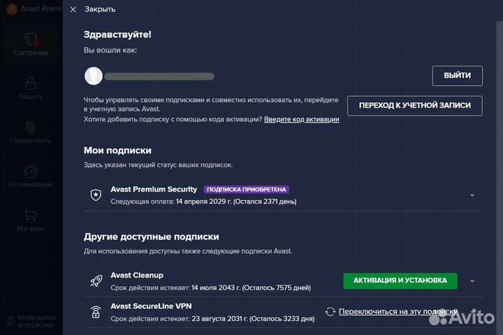Click the ПОДПИСКА ПРИОБРЕТЕНА badge
The image size is (503, 335).
pos(247,190)
